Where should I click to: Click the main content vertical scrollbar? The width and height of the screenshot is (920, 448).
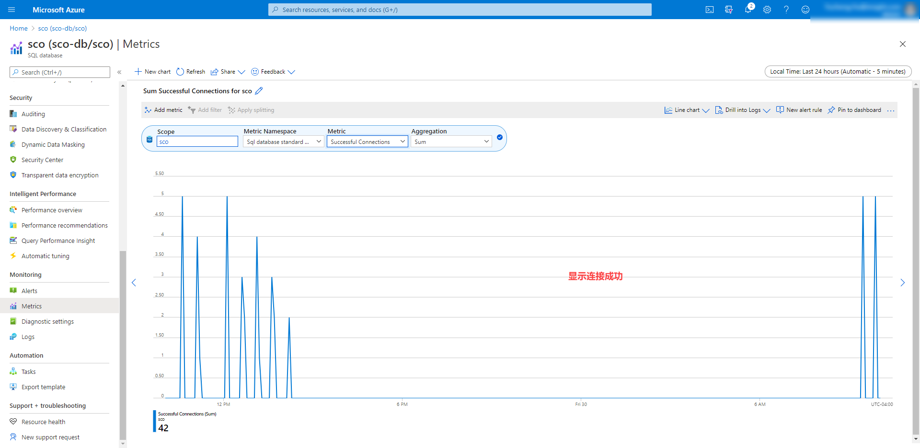(x=916, y=261)
